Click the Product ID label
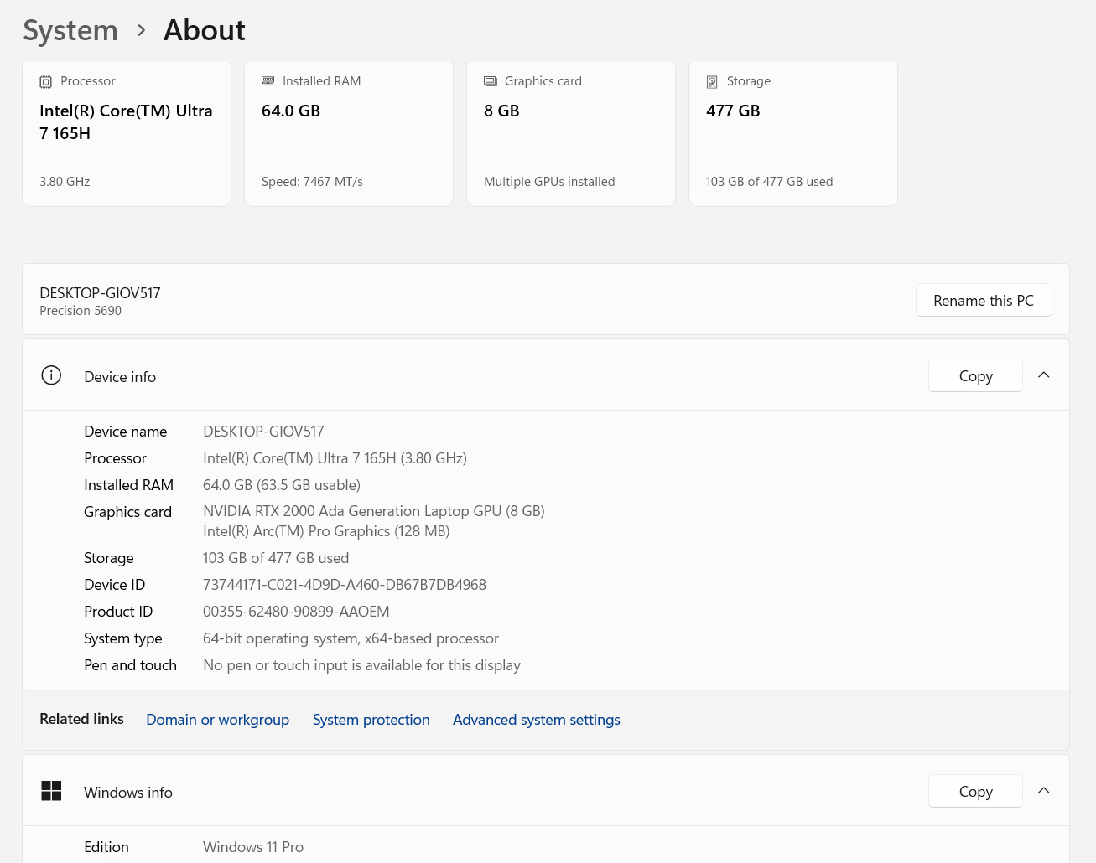The height and width of the screenshot is (863, 1096). point(118,612)
